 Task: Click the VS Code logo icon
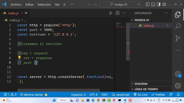tap(5, 5)
